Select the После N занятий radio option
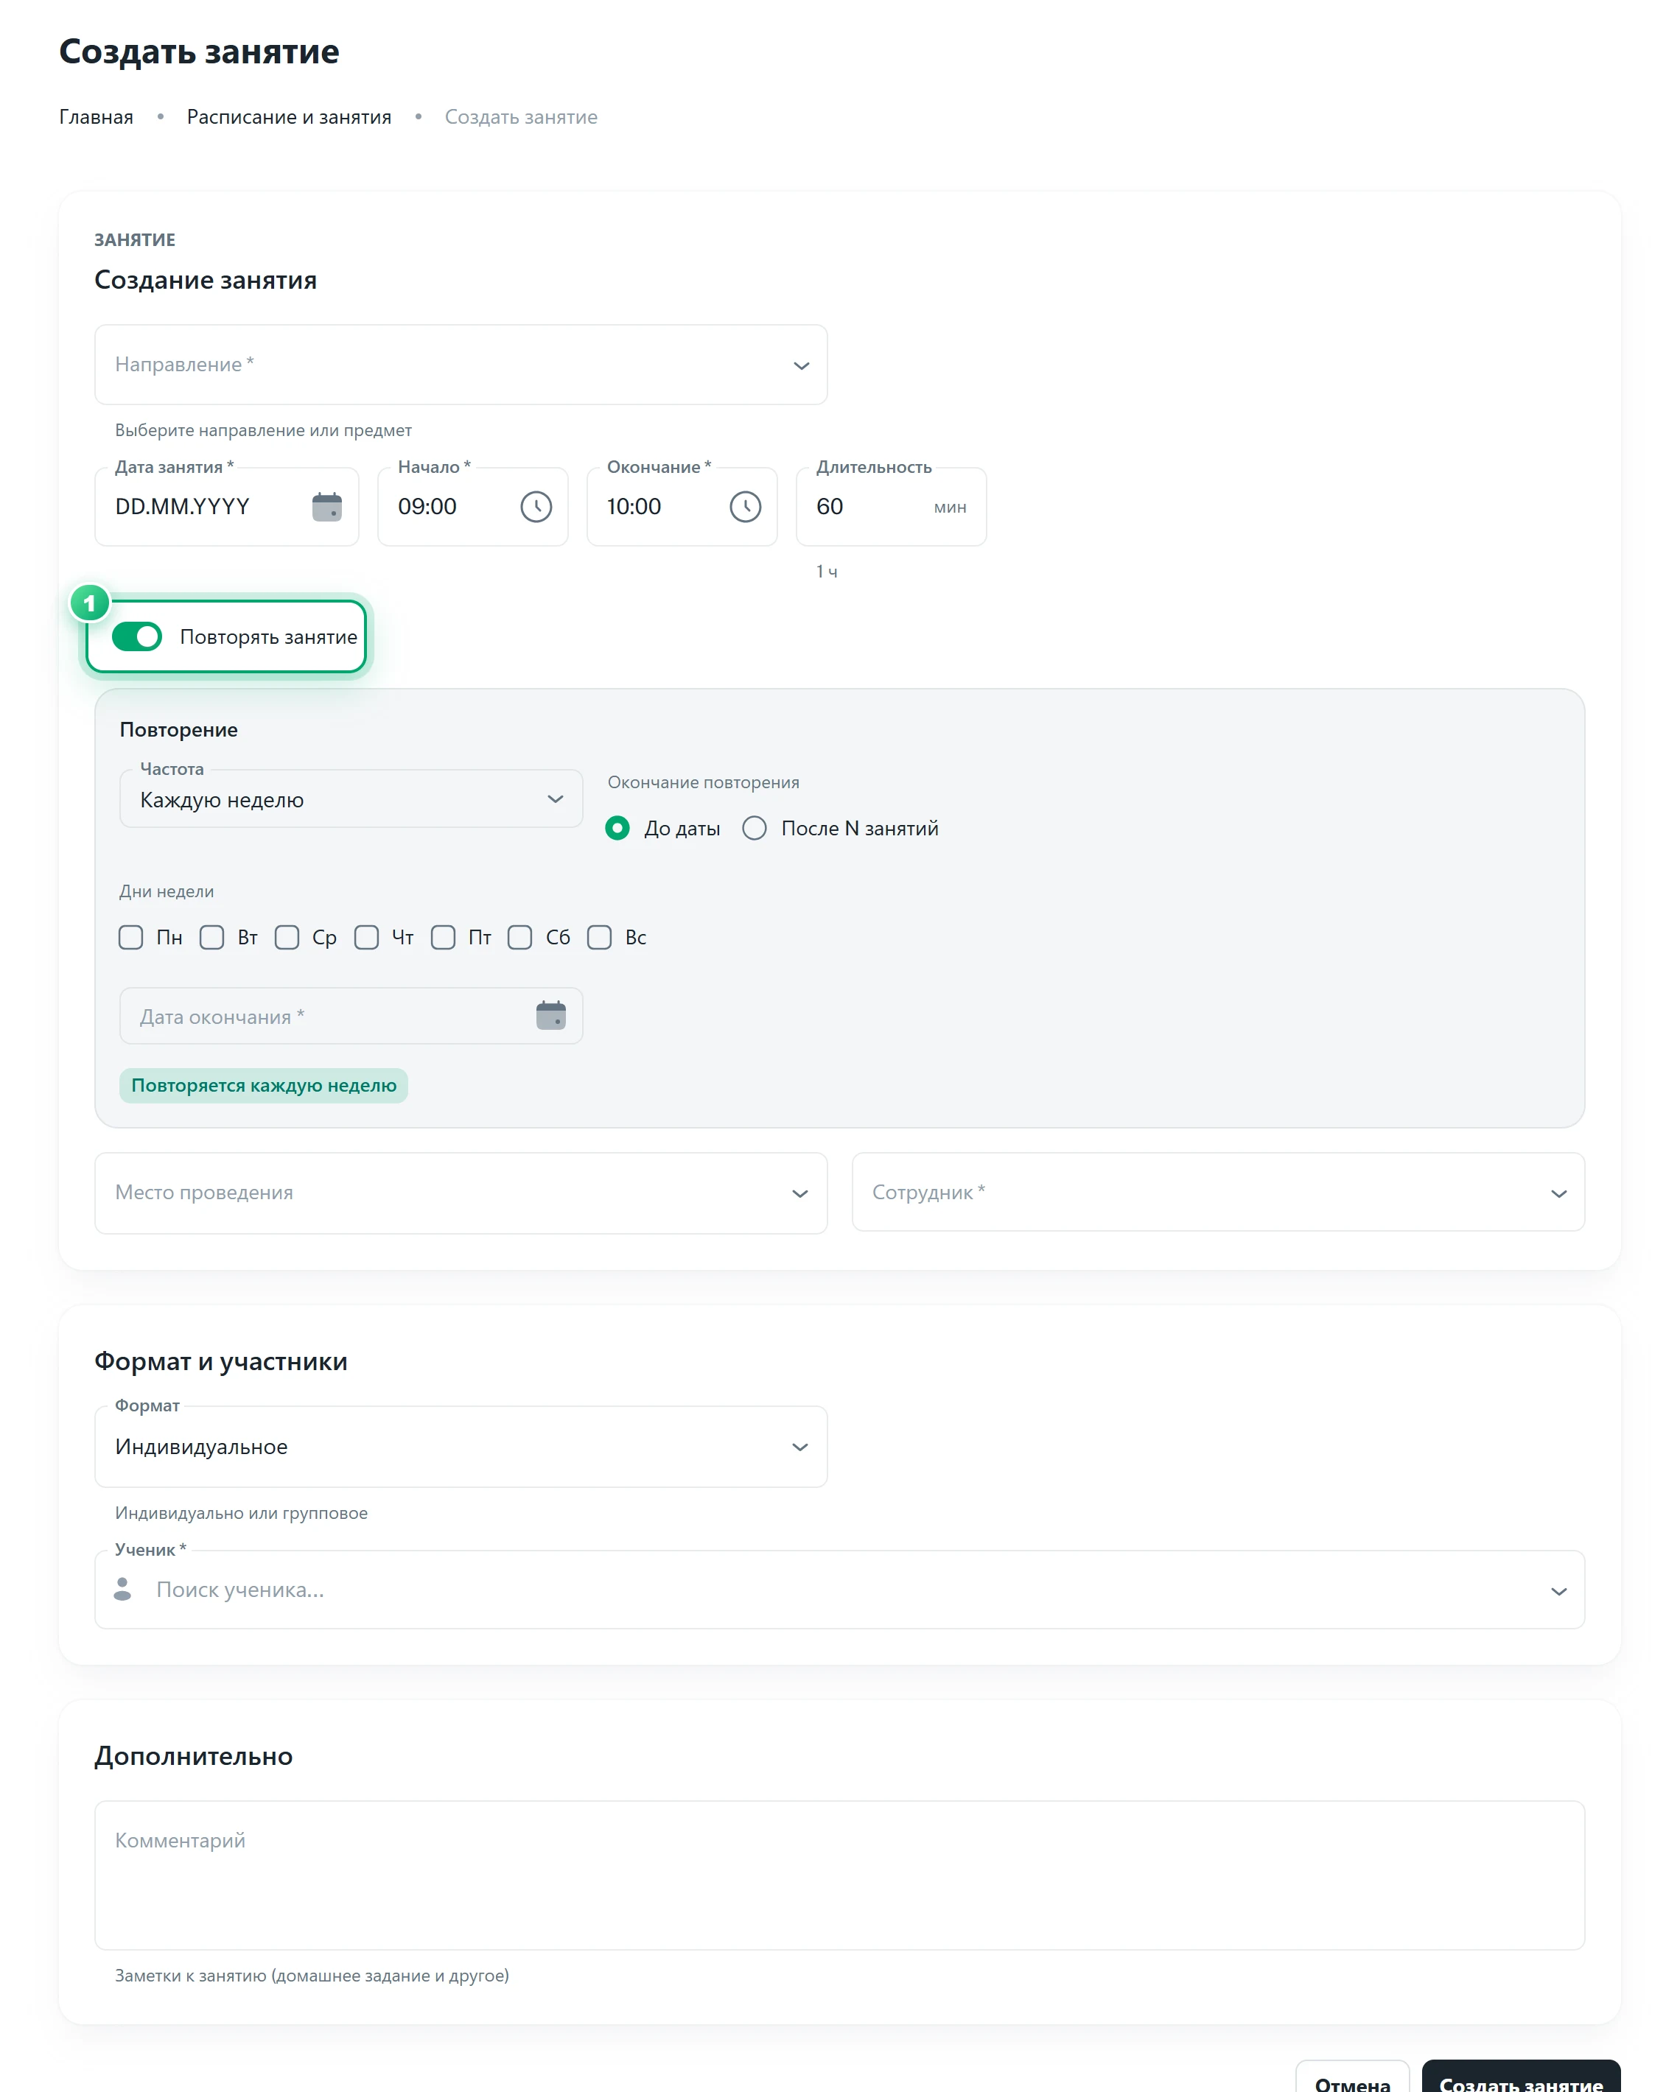The width and height of the screenshot is (1680, 2092). click(754, 828)
